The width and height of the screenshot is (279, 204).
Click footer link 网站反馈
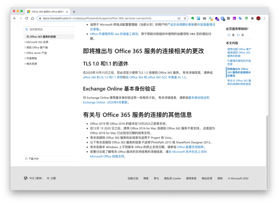(207, 178)
